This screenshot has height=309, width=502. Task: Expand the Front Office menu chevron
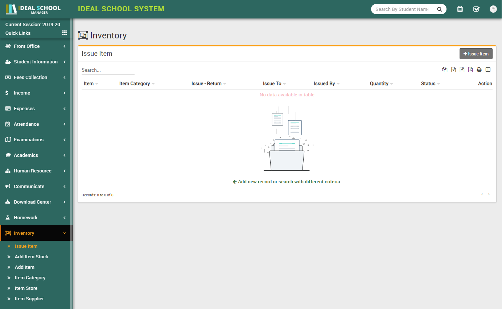pos(65,46)
